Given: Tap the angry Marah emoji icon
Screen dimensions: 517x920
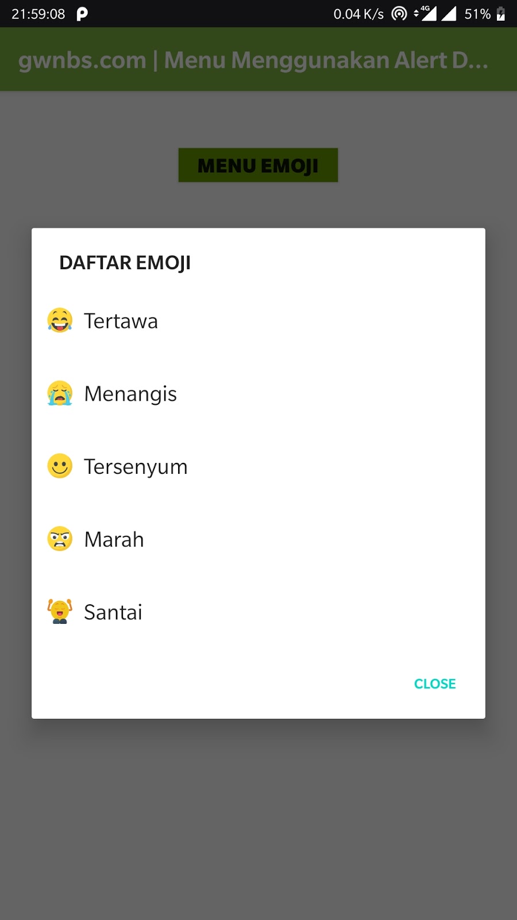Looking at the screenshot, I should (x=60, y=539).
